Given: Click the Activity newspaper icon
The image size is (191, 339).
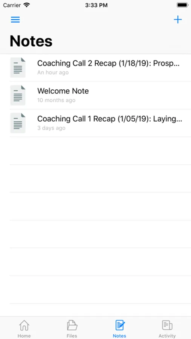Looking at the screenshot, I should click(x=167, y=325).
